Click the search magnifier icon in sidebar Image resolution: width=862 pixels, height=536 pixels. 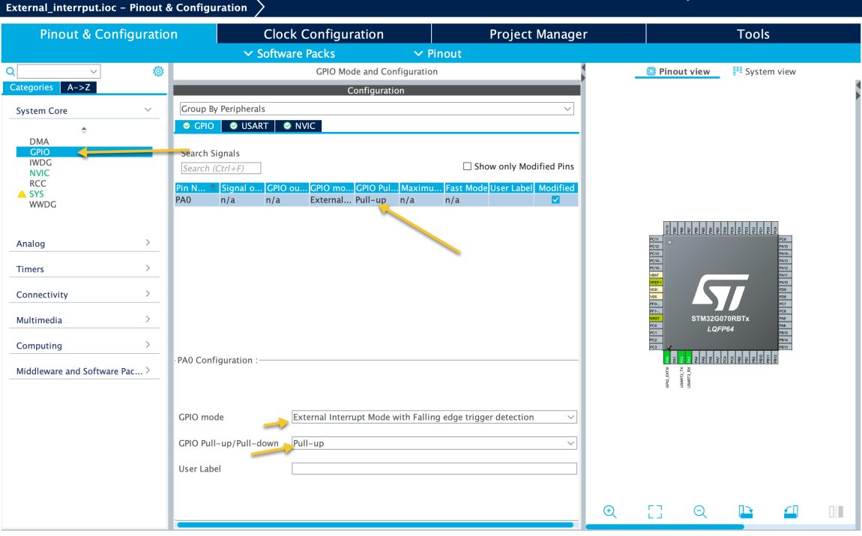(x=10, y=71)
